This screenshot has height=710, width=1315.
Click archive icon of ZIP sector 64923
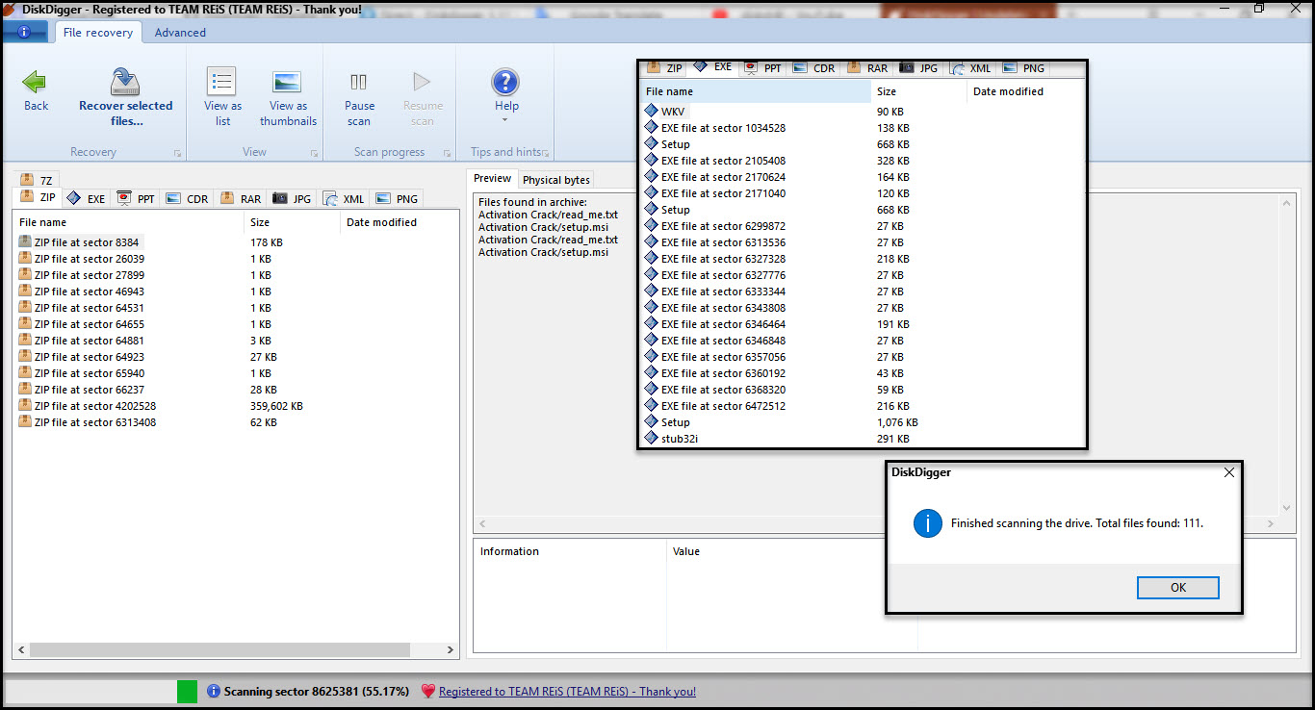click(x=25, y=356)
